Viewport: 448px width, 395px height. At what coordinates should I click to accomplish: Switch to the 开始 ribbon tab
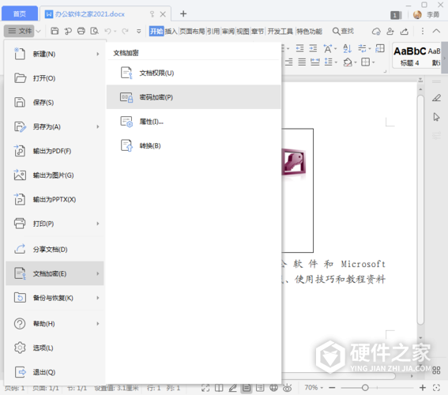pos(156,31)
